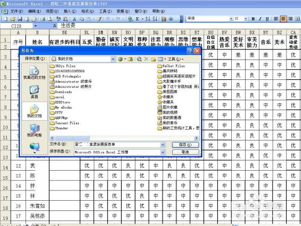Open the 视图 (View) menu
Screen dimensions: 301x226
coord(52,11)
